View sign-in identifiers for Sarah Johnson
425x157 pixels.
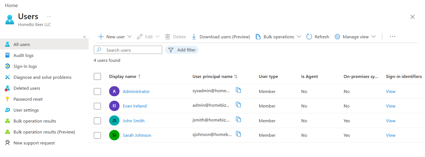[391, 135]
